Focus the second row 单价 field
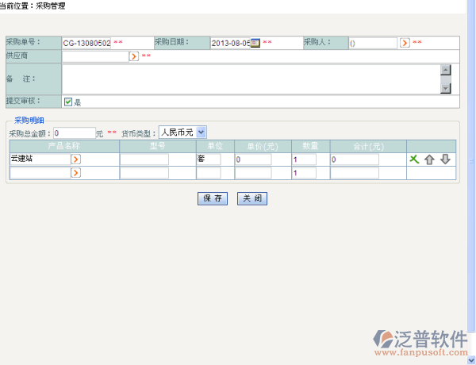The width and height of the screenshot is (476, 365). coord(254,173)
